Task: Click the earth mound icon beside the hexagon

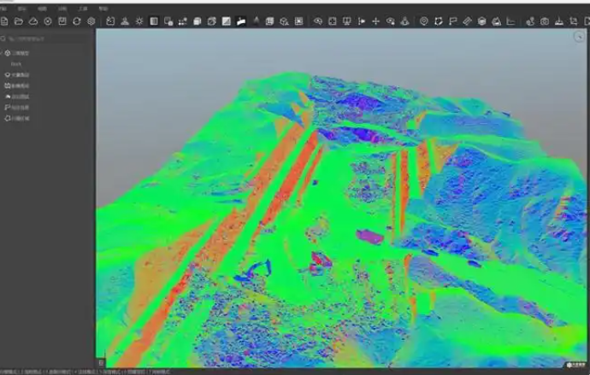Action: click(496, 21)
